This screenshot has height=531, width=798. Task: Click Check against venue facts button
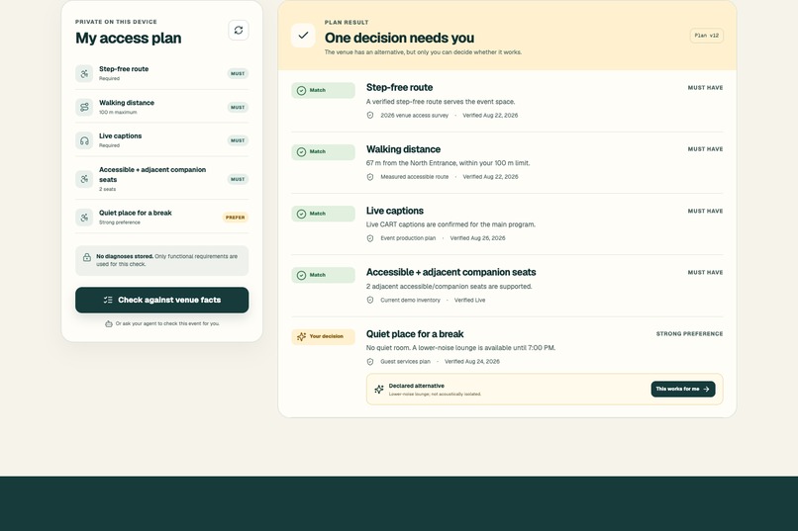(161, 300)
